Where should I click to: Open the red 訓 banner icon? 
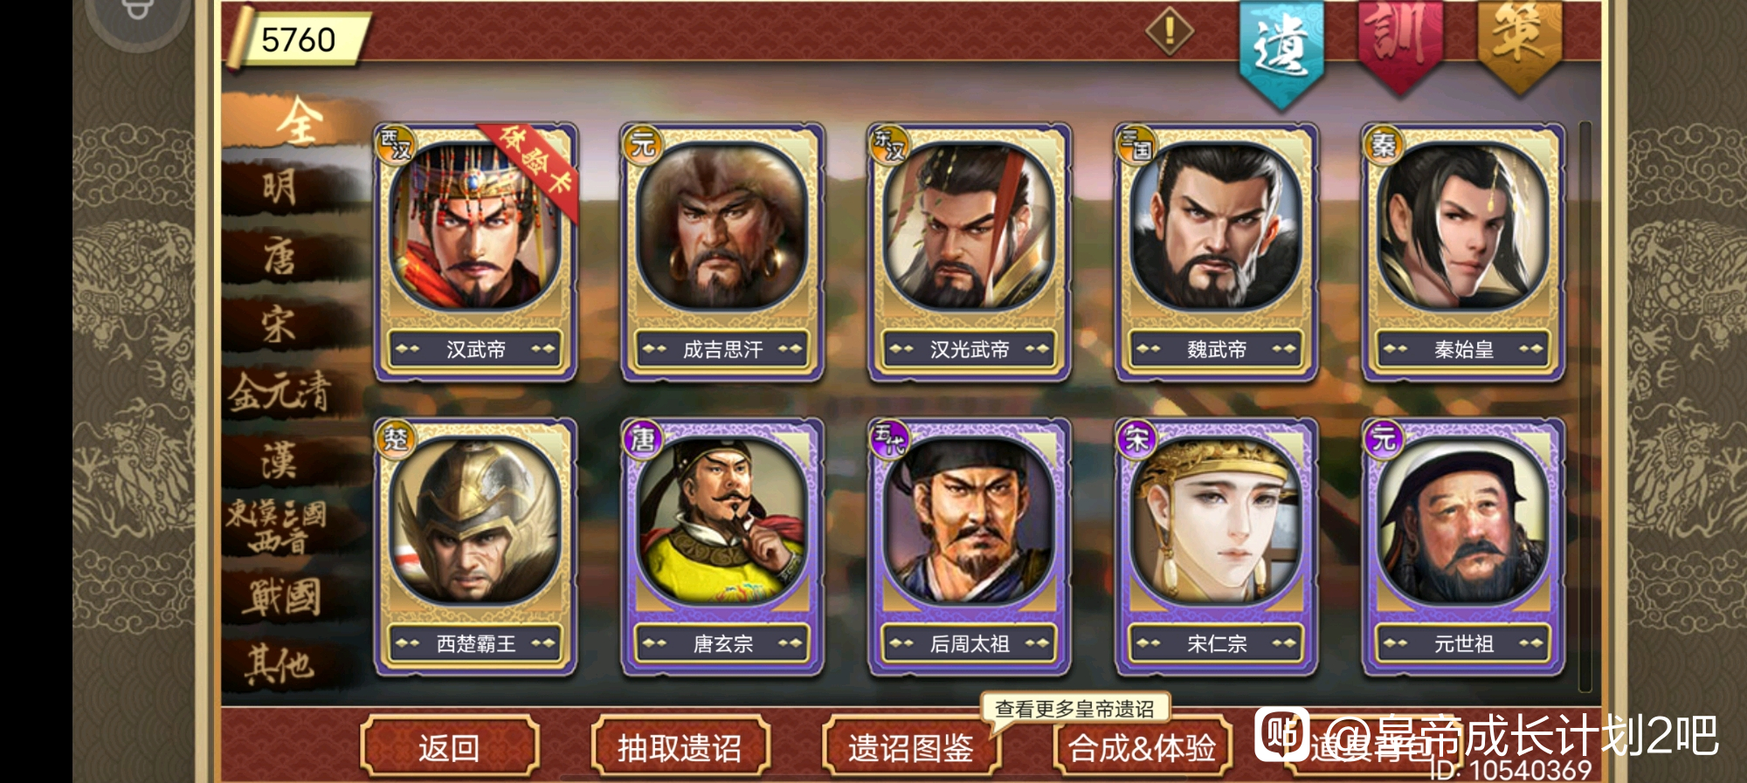(1400, 45)
